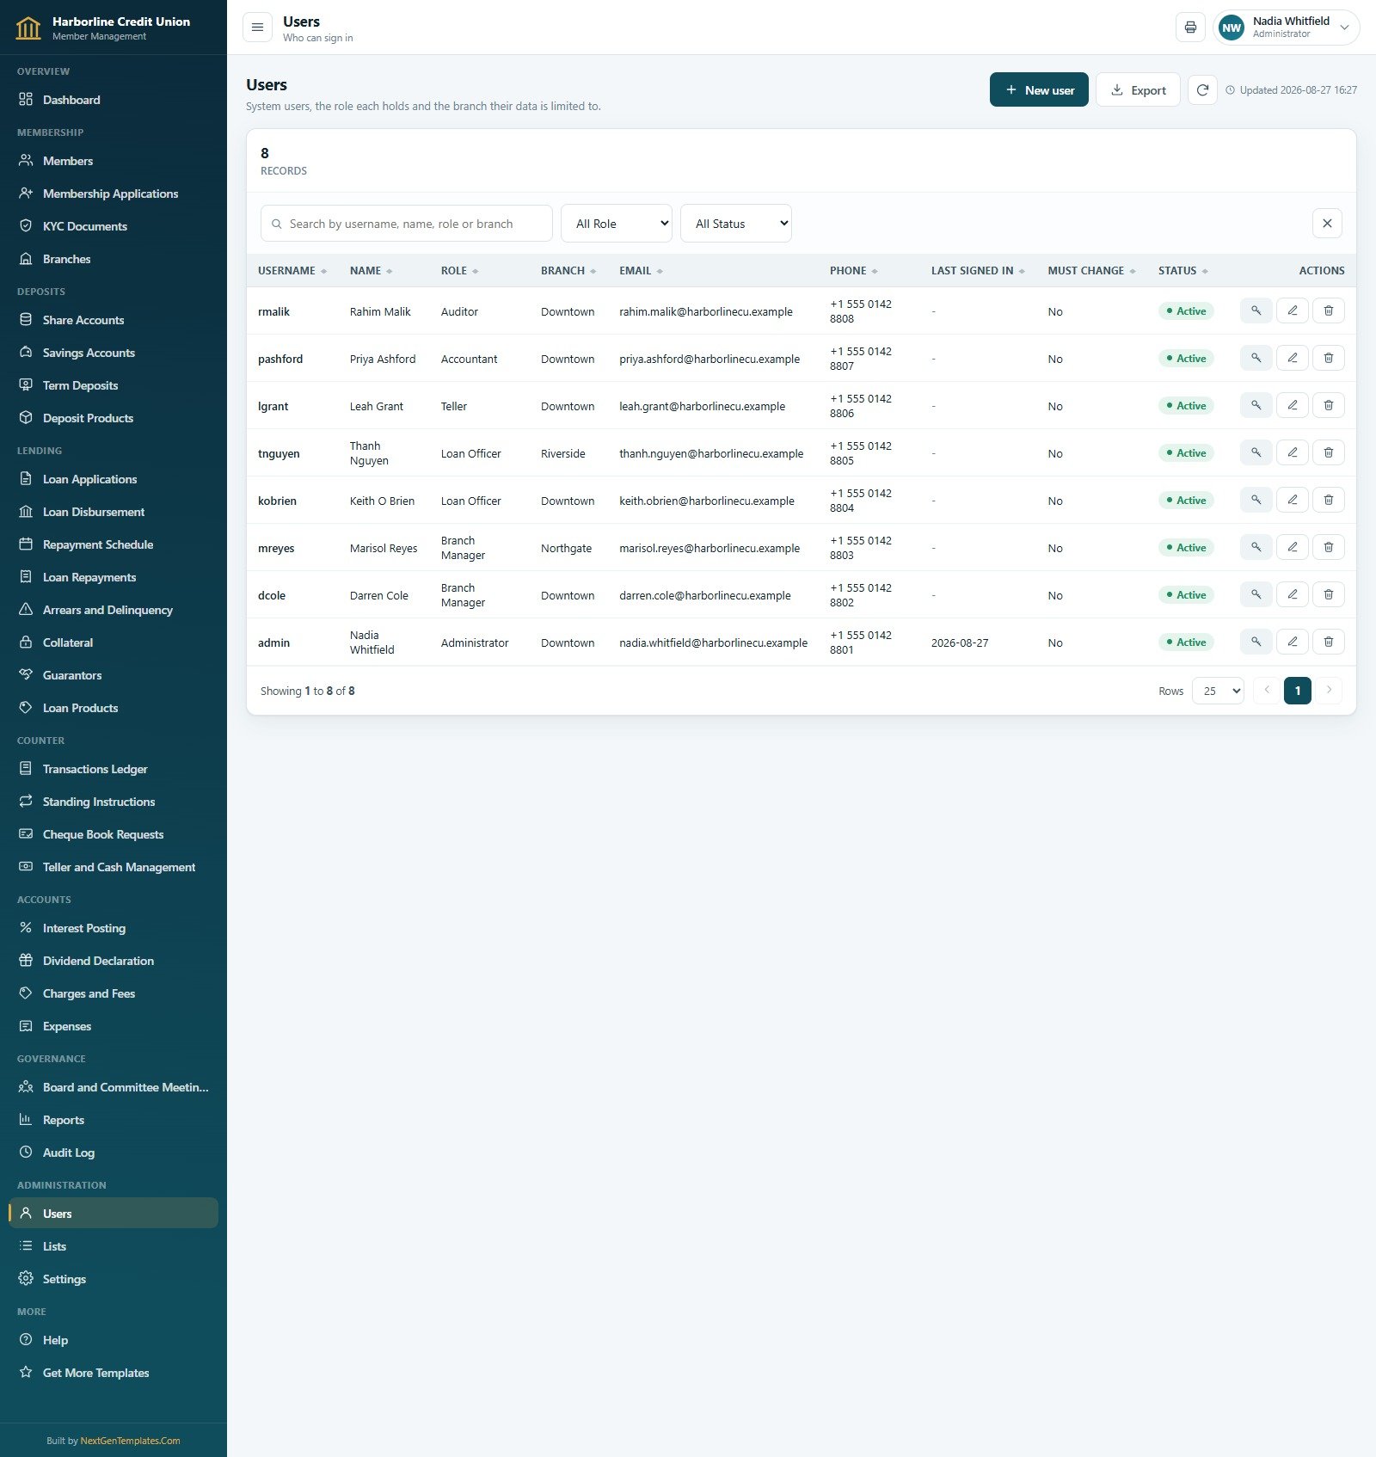Delete user rmalik with trash icon

coord(1328,310)
